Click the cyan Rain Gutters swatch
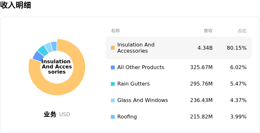 [x=113, y=84]
